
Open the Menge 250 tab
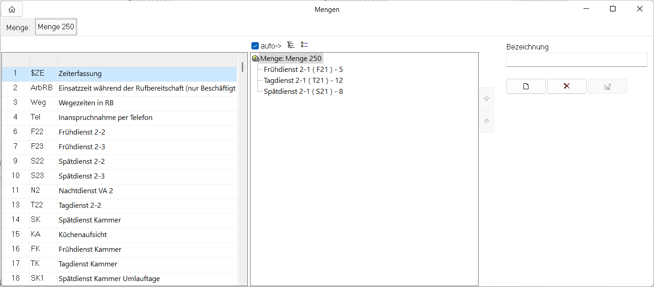[56, 27]
